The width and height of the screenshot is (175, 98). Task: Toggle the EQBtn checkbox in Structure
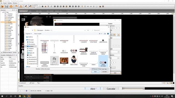5,20
